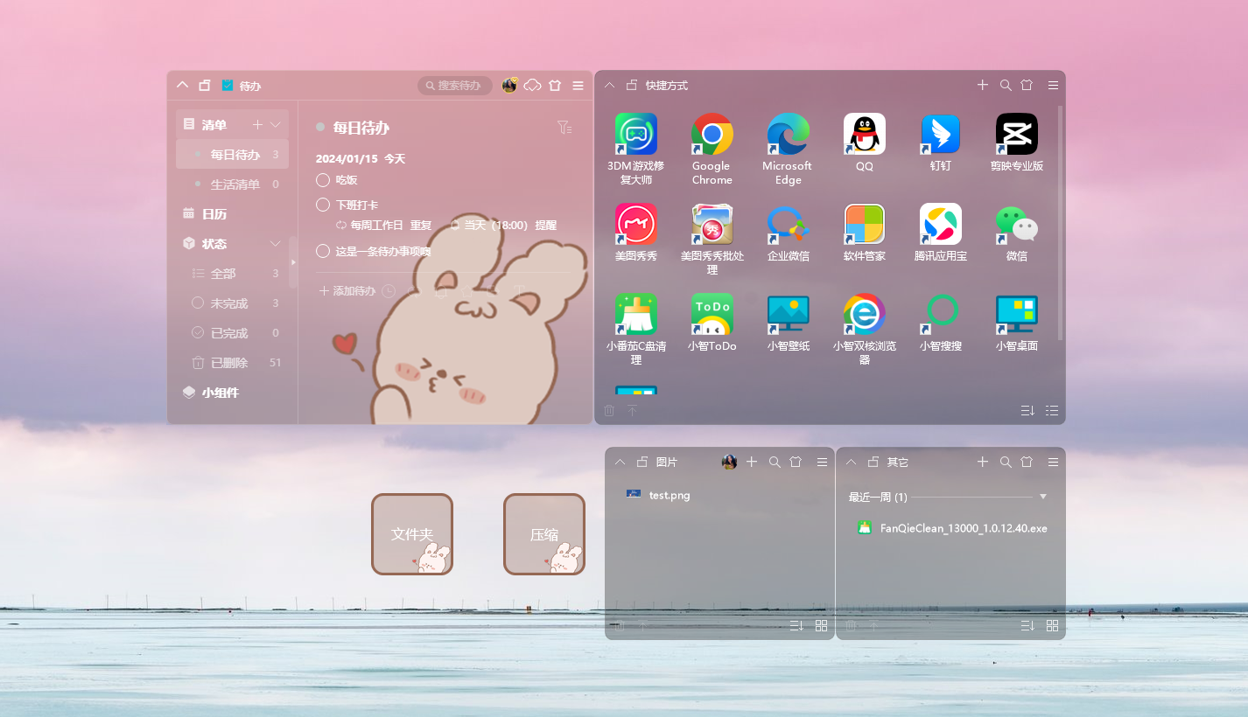Screen dimensions: 1248x717
Task: Click the plus button in the 其它 panel
Action: click(982, 462)
